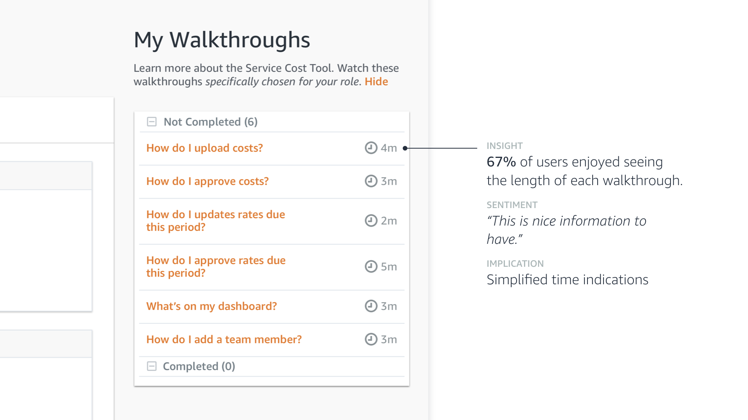Viewport: 748px width, 420px height.
Task: Hide the walkthroughs description via Hide link
Action: 376,82
